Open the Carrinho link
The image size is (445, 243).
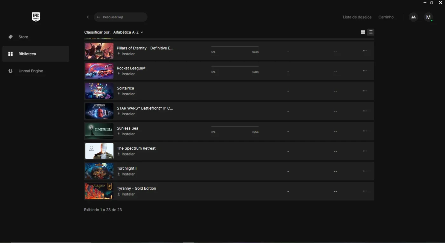coord(386,17)
